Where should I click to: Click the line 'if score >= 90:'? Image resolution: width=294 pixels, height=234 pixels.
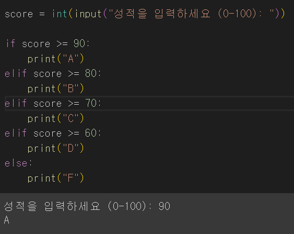click(x=48, y=43)
